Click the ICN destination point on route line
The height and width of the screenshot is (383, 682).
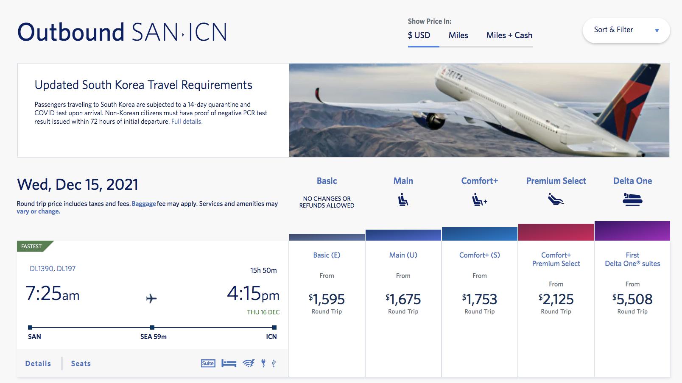274,327
